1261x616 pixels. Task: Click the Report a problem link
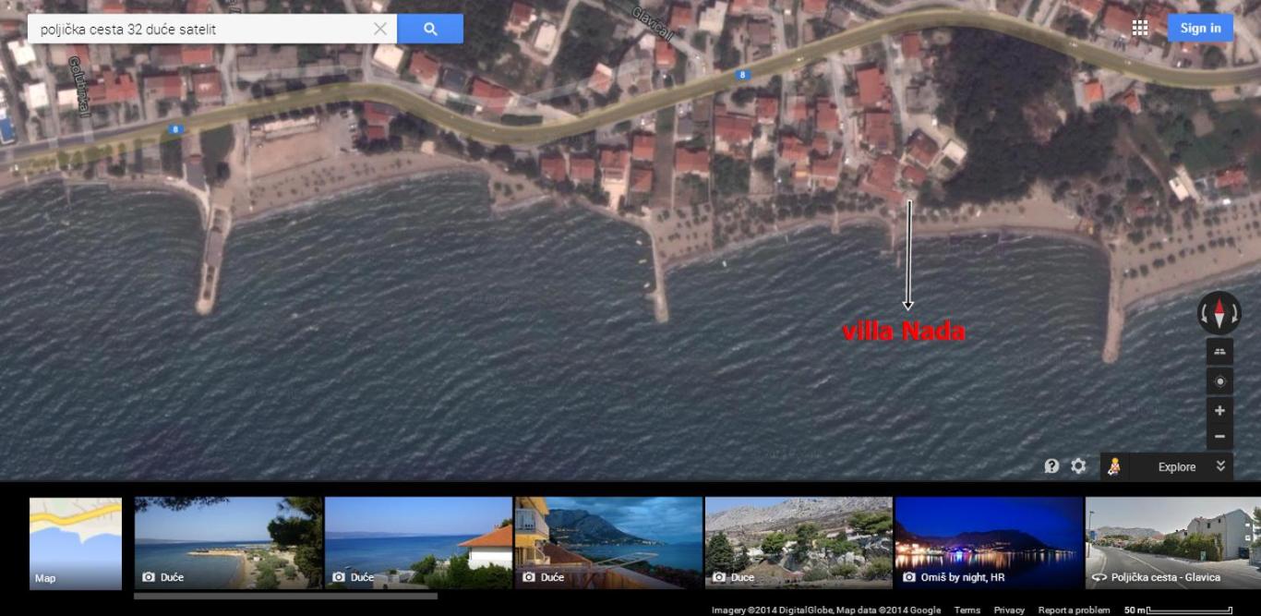[1074, 610]
